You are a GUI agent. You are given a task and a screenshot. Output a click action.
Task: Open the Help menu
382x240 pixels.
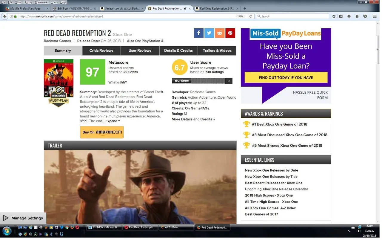click(63, 2)
